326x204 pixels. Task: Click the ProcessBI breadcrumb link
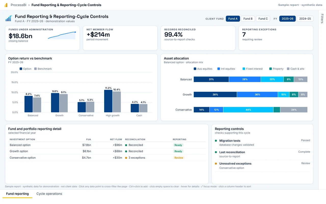coord(19,5)
